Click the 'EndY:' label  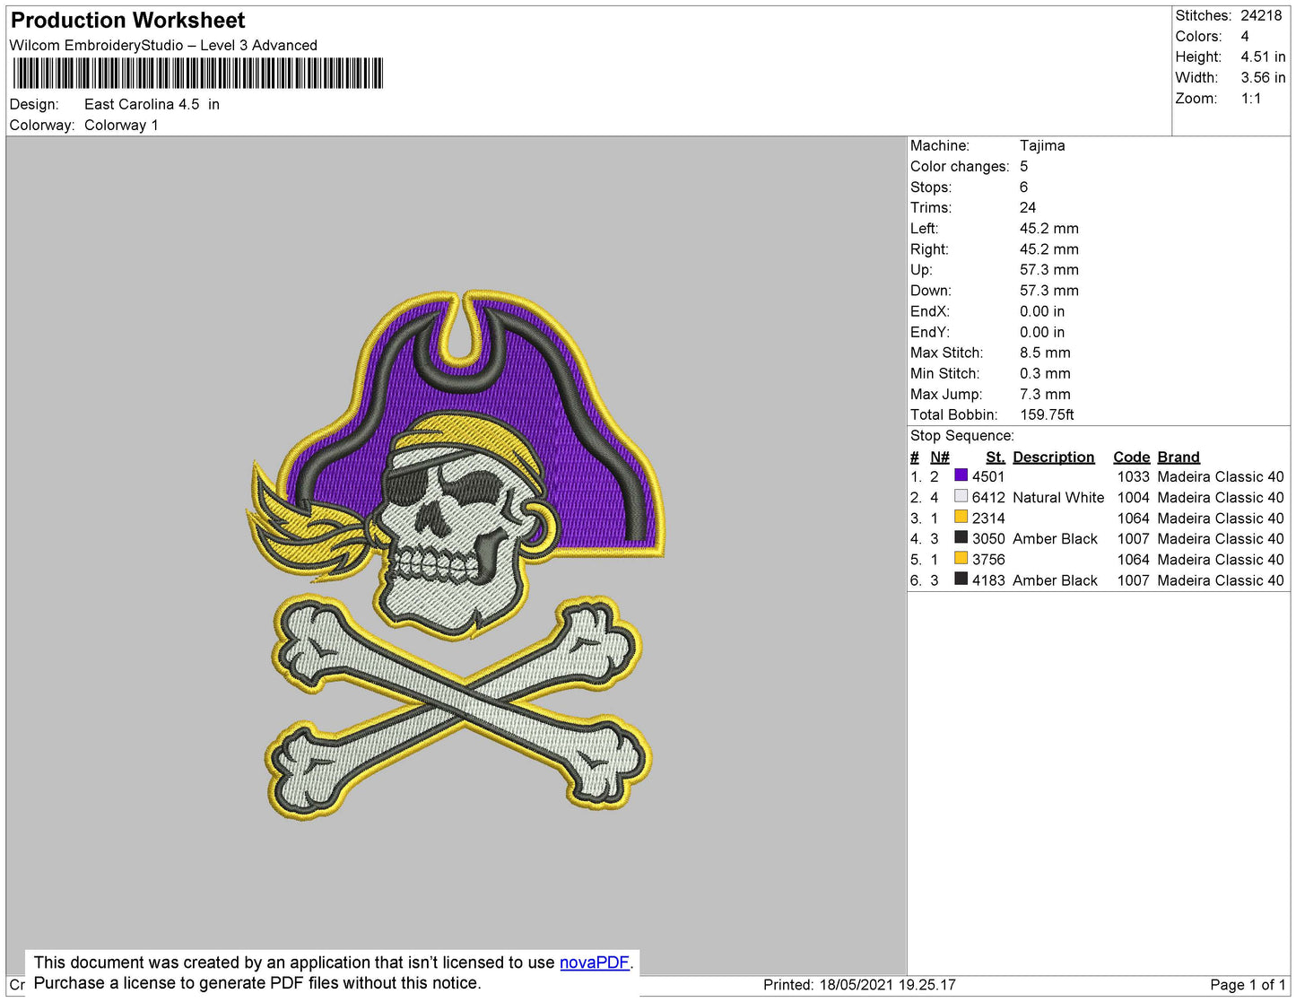point(929,332)
